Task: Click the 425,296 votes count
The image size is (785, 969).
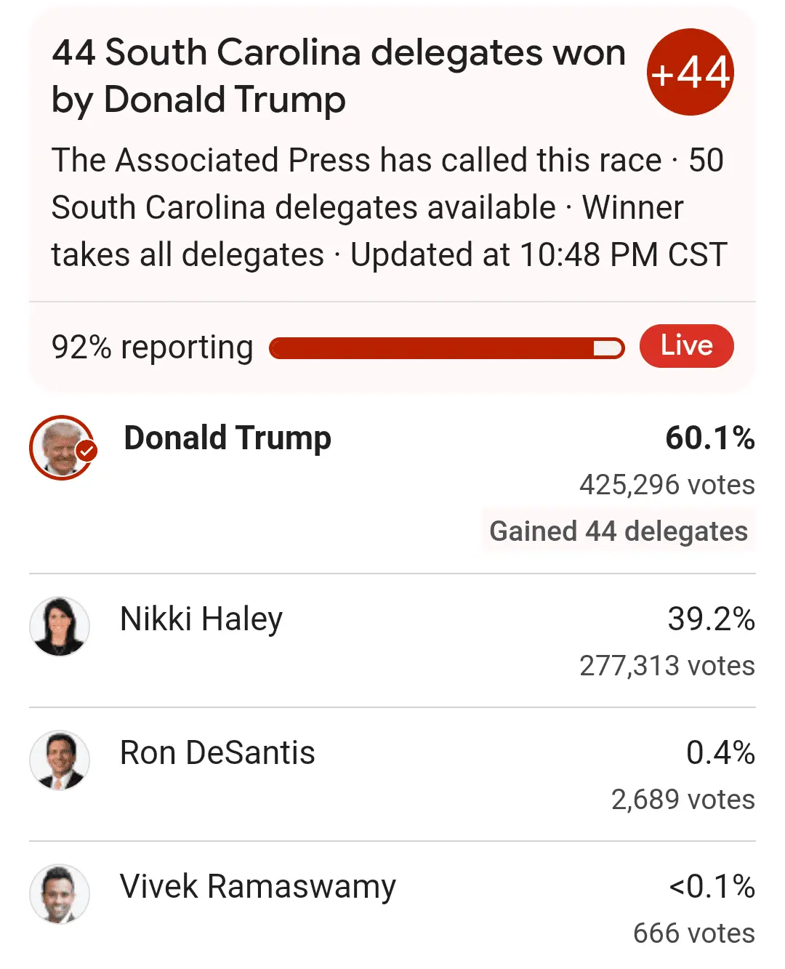Action: pos(667,485)
